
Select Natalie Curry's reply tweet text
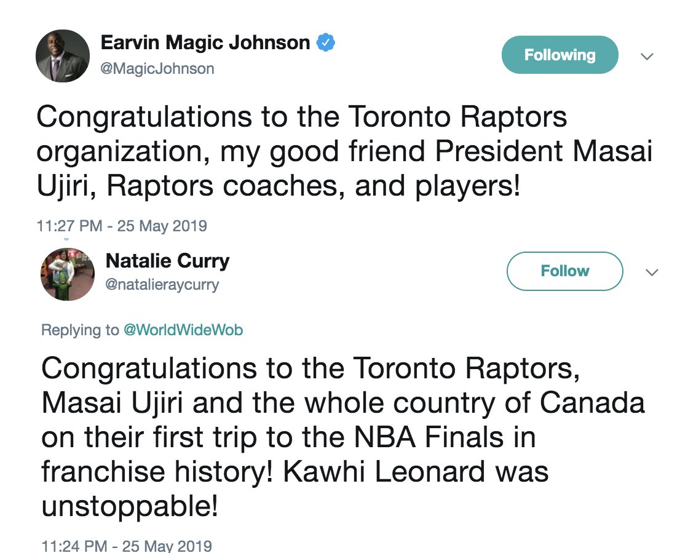click(342, 437)
